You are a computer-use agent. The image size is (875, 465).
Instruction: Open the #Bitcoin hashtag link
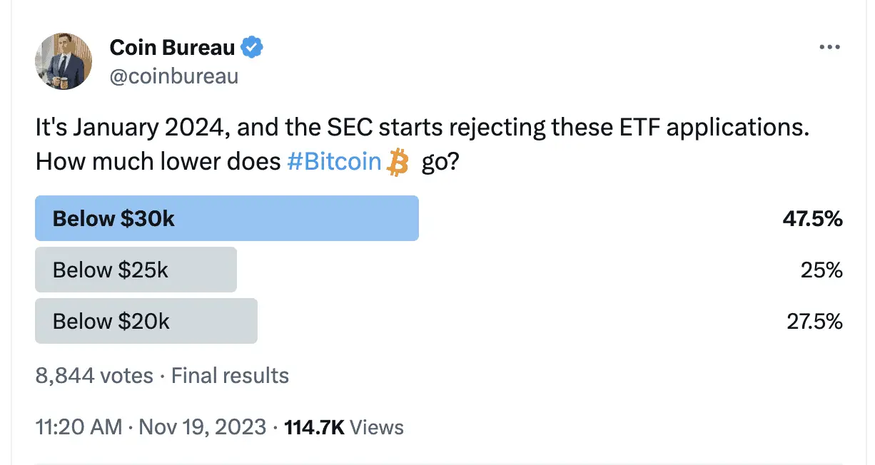click(x=334, y=162)
